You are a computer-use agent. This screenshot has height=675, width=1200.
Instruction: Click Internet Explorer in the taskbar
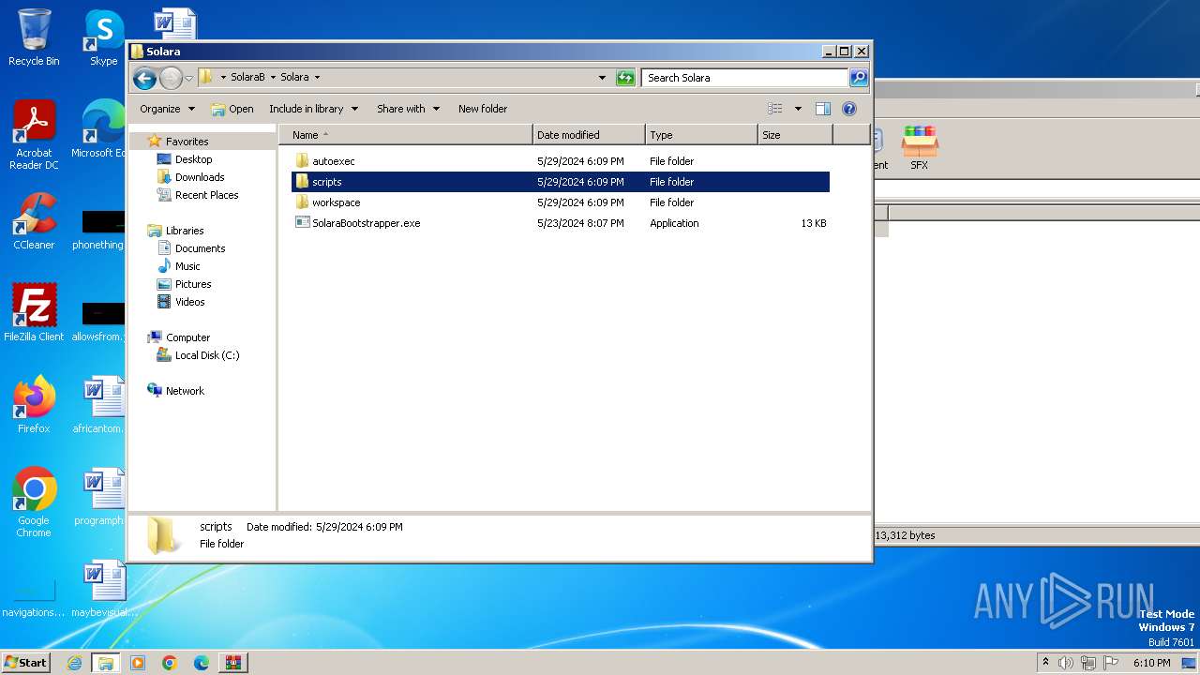(74, 663)
